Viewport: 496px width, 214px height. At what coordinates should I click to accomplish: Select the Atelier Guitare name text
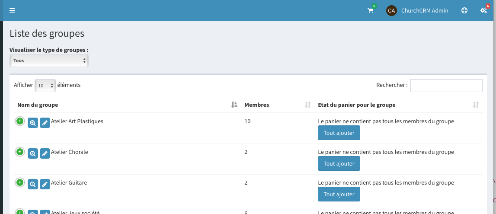[69, 182]
